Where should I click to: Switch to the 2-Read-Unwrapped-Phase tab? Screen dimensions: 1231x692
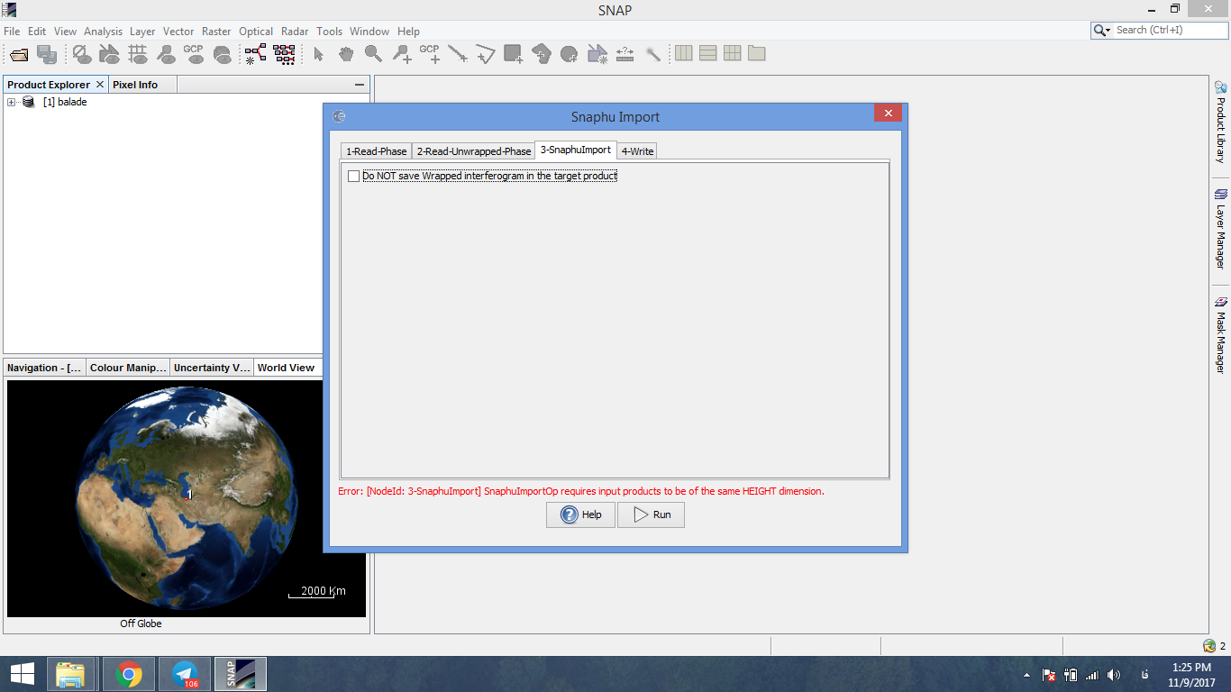[x=474, y=151]
